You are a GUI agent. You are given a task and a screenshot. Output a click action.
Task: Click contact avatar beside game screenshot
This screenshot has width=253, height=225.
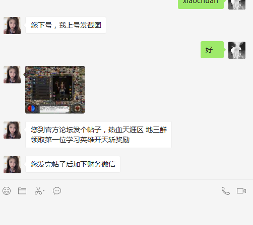[x=12, y=75]
